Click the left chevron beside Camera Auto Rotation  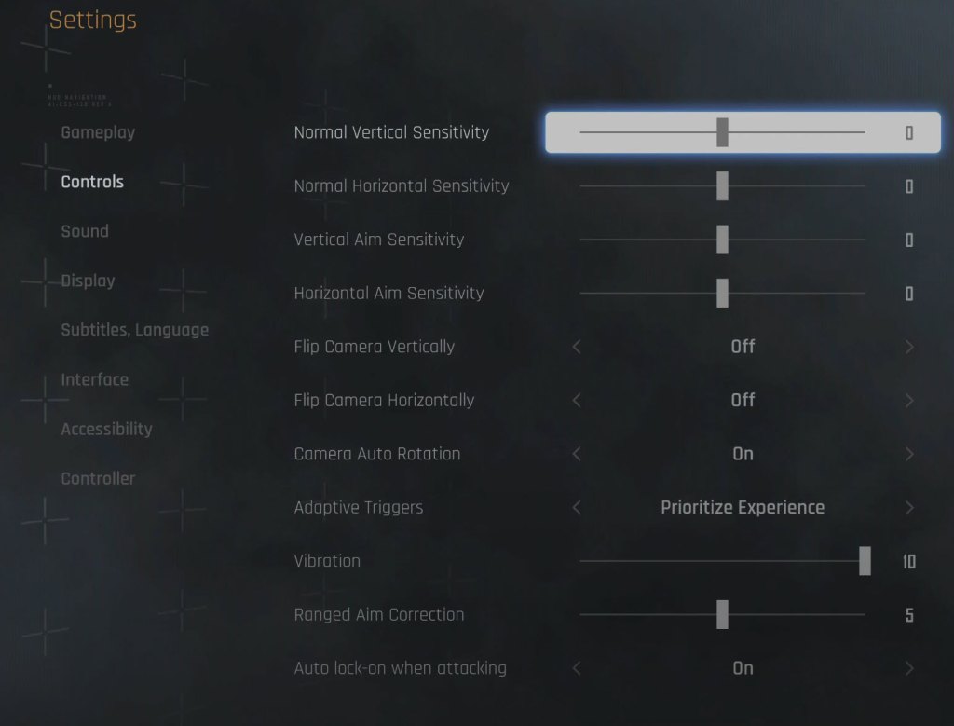tap(576, 454)
